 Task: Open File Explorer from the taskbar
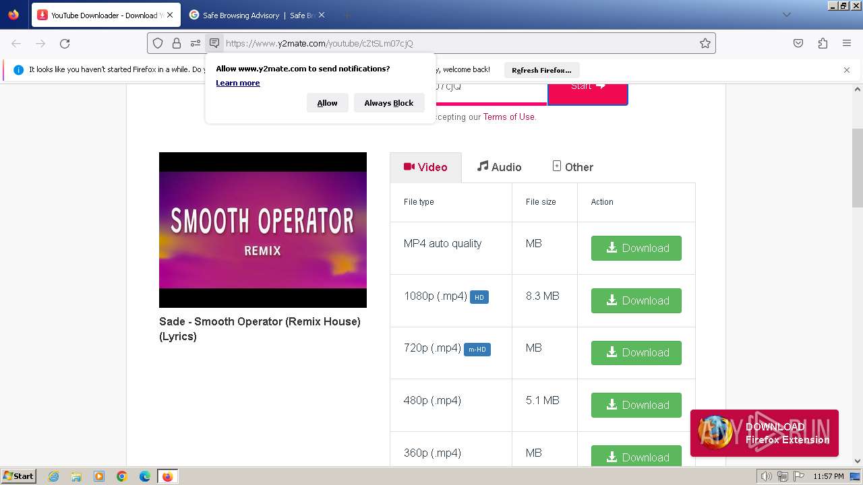pyautogui.click(x=76, y=476)
